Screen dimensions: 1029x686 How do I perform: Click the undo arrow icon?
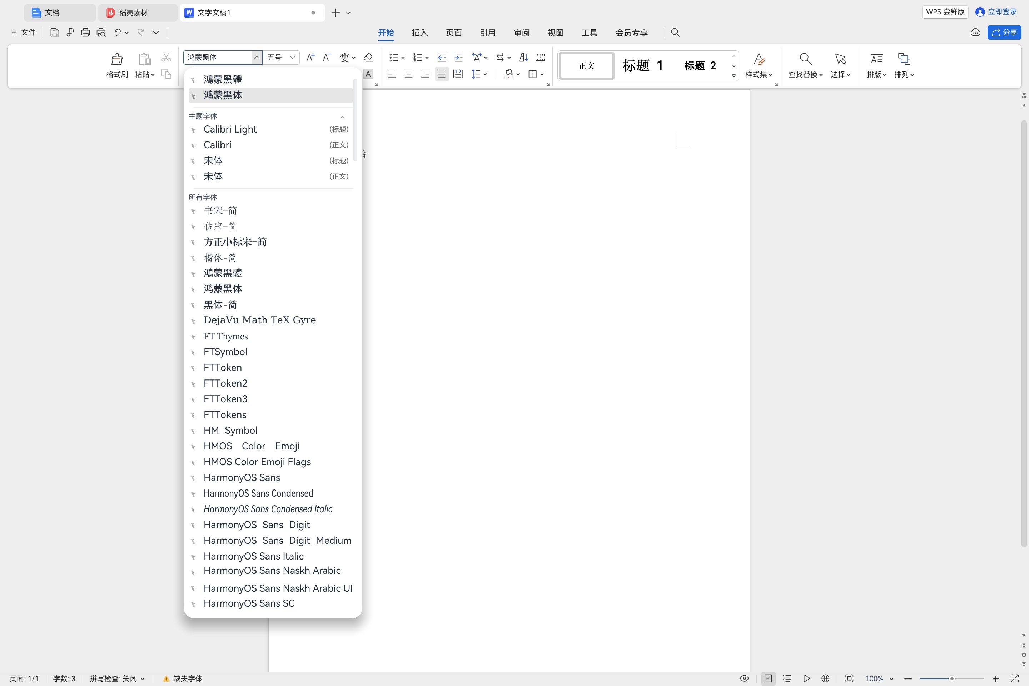tap(117, 33)
